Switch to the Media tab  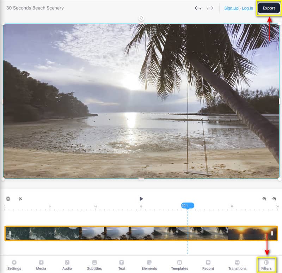[x=41, y=265]
